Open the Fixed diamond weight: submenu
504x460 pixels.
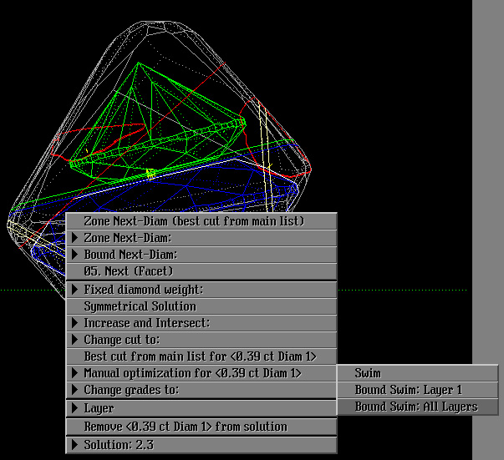point(201,290)
